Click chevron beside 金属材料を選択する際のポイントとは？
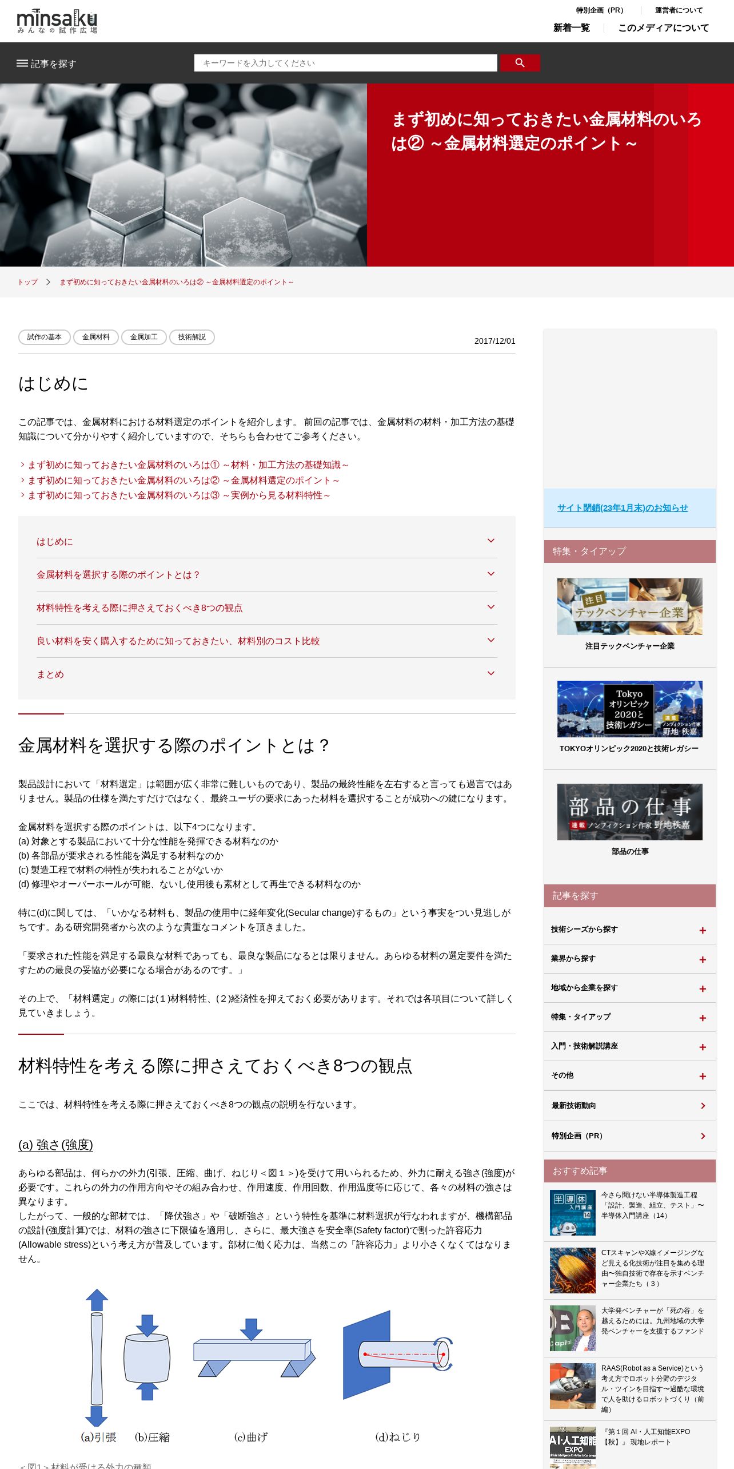Viewport: 734px width, 1469px height. pyautogui.click(x=491, y=574)
